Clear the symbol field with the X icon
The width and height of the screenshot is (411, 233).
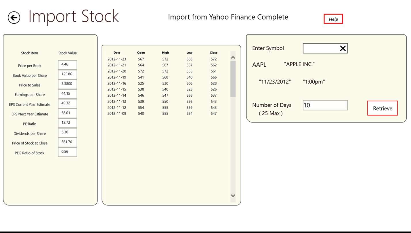coord(343,48)
